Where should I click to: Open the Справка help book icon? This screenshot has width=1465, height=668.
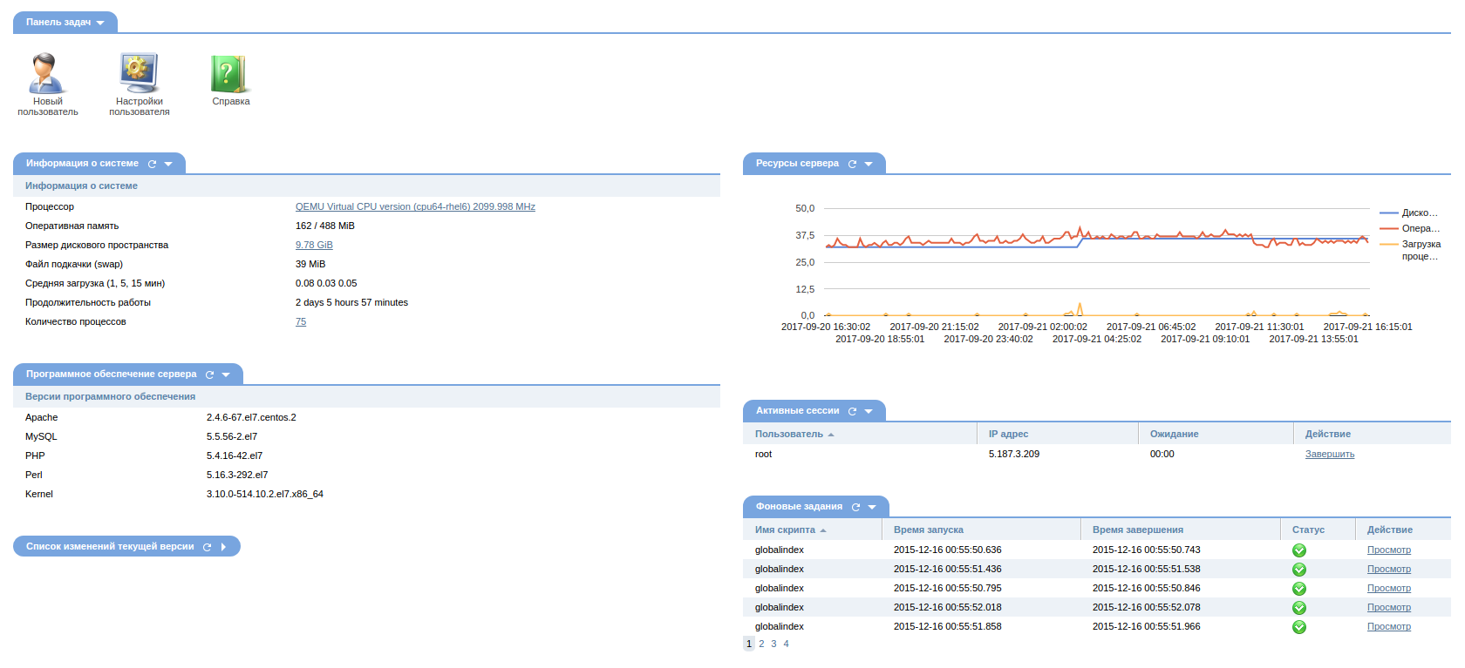tap(230, 74)
